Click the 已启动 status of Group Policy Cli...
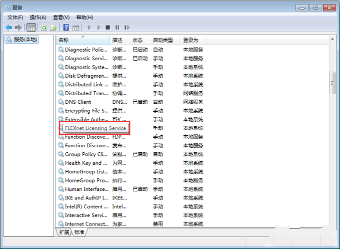Screen dimensions: 340x249 click(140, 154)
